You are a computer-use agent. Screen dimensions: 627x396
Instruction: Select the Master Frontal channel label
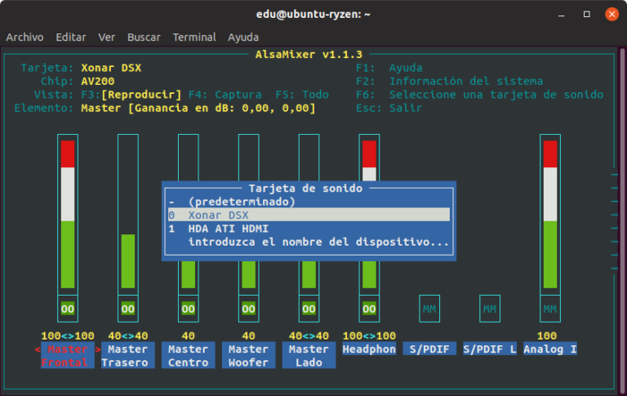click(x=68, y=356)
